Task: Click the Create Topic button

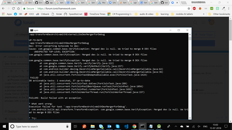Action: [x=14, y=119]
